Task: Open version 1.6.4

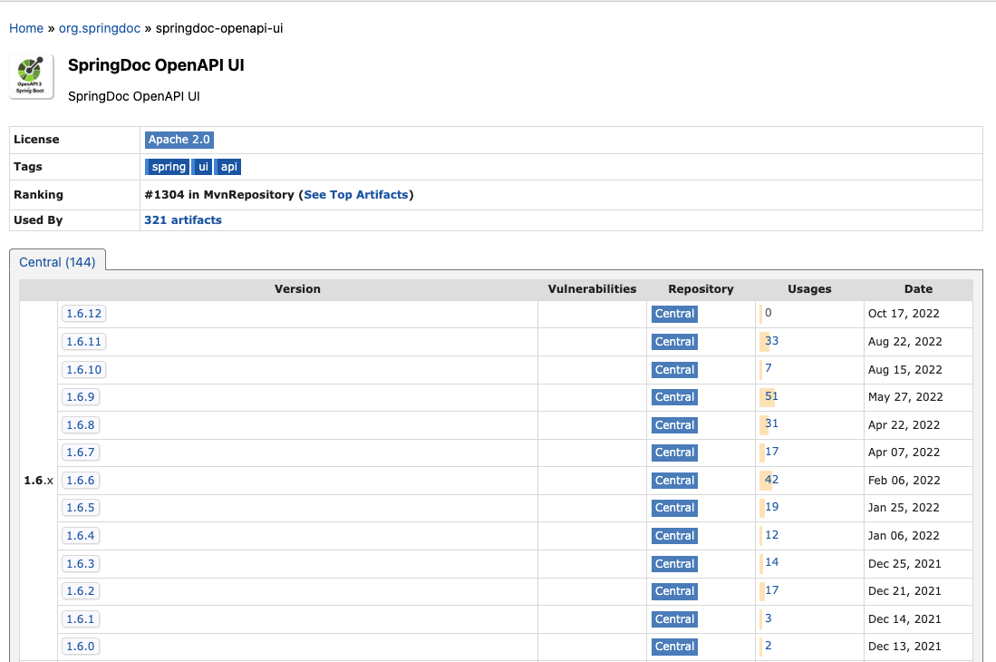Action: pos(80,536)
